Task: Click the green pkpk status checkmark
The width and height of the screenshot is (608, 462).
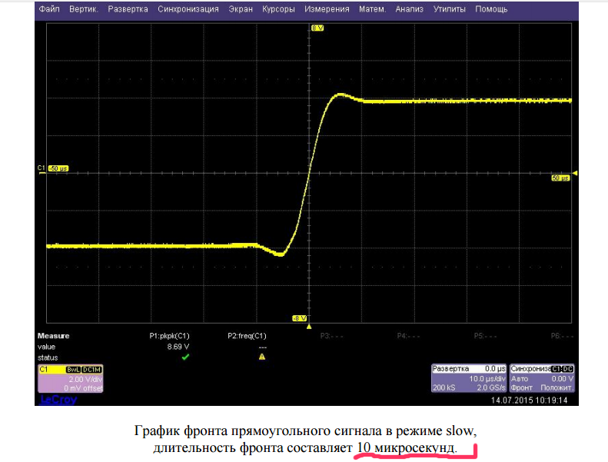Action: click(184, 357)
